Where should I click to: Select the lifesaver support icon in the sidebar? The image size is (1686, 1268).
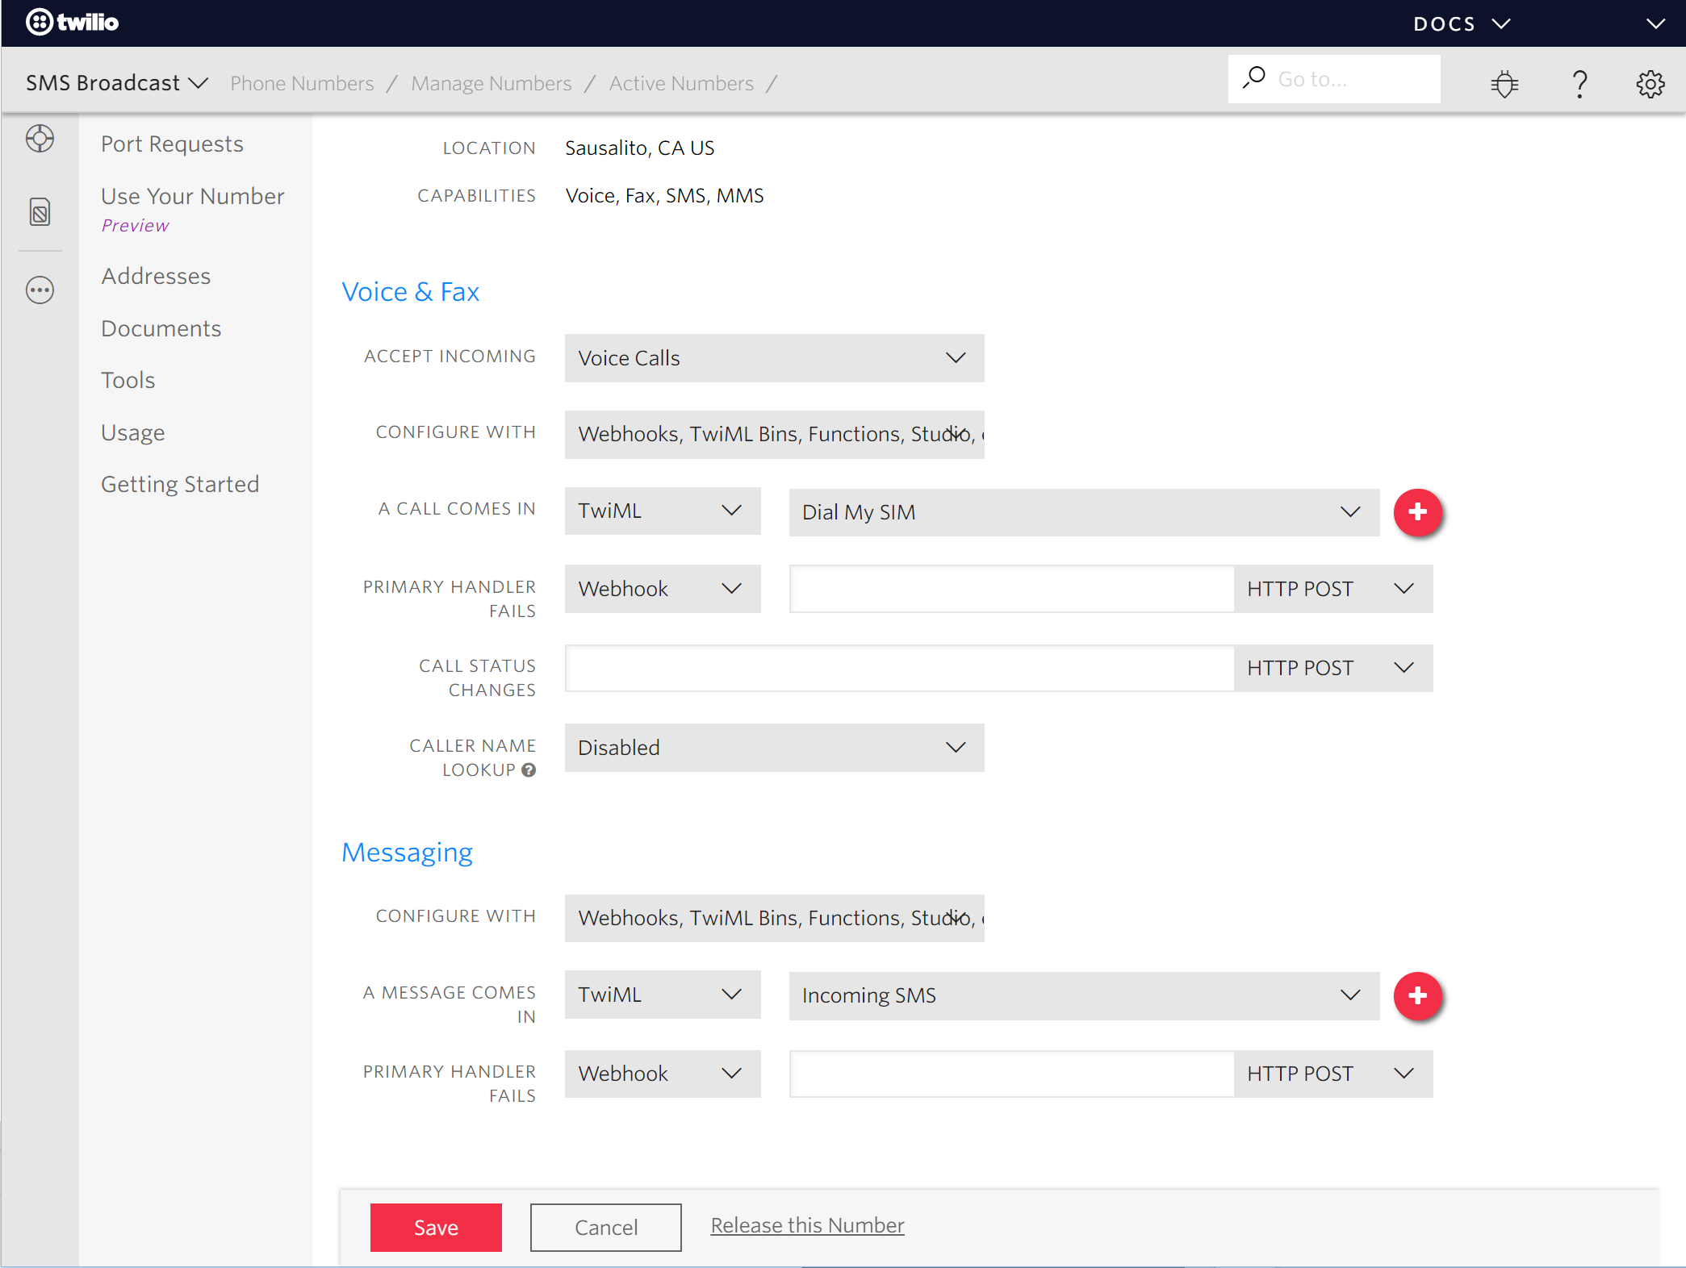coord(40,138)
